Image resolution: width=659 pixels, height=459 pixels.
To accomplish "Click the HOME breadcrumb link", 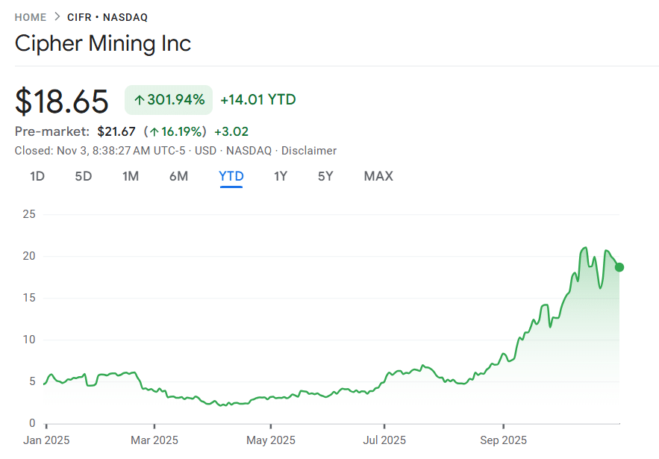I will click(x=30, y=16).
